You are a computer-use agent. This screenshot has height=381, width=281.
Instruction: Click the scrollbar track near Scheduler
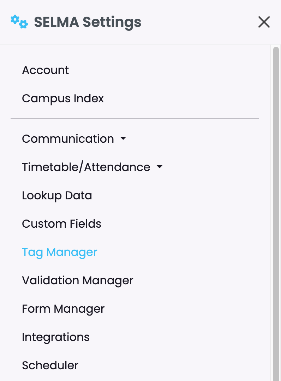[x=276, y=365]
